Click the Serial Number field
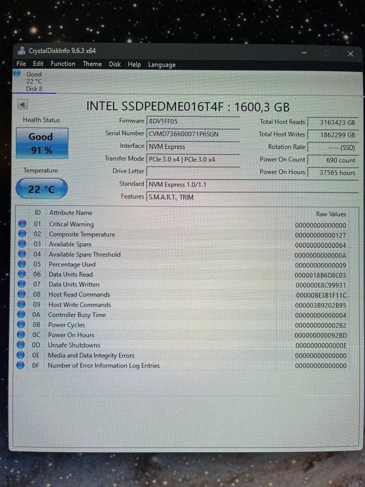The image size is (365, 487). click(193, 134)
